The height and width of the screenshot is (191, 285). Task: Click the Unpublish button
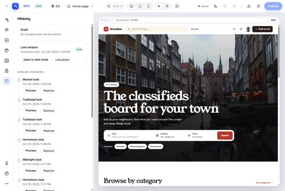[62, 60]
